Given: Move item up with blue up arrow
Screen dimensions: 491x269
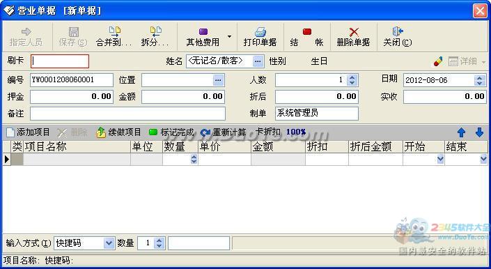Looking at the screenshot, I should (461, 132).
